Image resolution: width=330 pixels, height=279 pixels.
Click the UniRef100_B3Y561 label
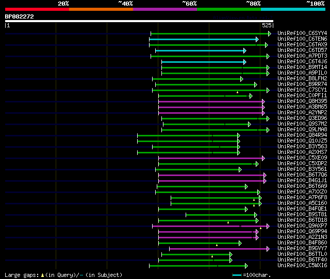coord(302,169)
